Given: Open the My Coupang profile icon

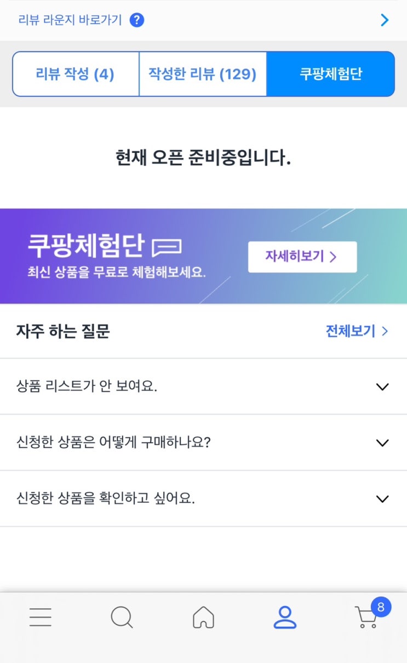Looking at the screenshot, I should (284, 617).
